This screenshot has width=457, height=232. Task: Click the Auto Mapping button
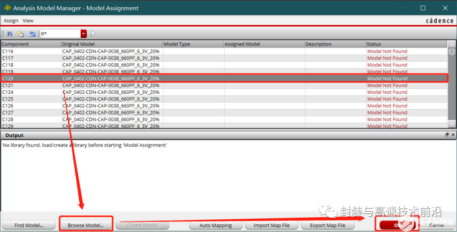click(216, 225)
